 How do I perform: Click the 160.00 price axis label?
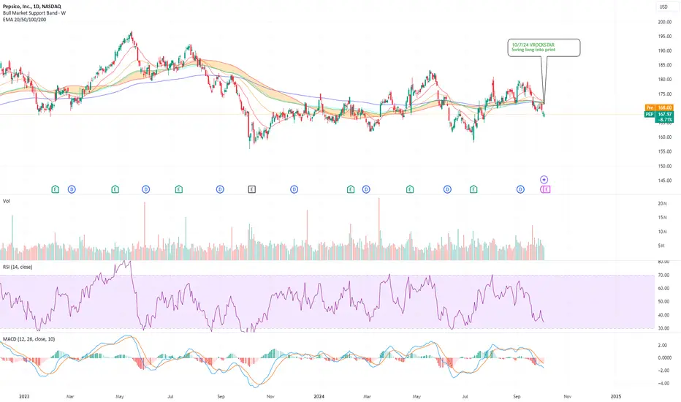click(x=664, y=137)
